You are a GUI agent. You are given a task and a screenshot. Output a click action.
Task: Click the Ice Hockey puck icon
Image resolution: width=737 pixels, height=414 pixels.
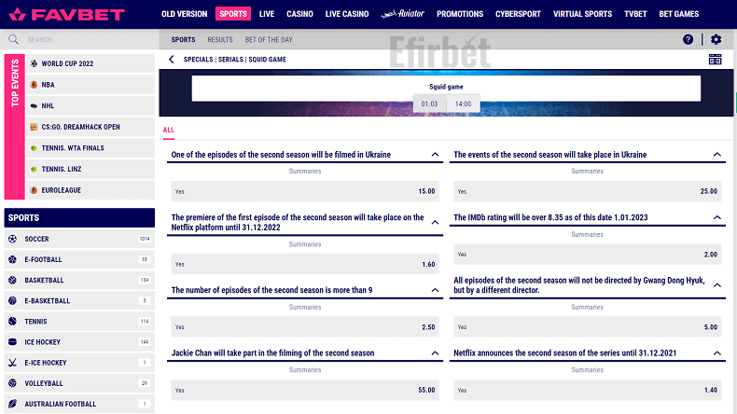tap(13, 342)
